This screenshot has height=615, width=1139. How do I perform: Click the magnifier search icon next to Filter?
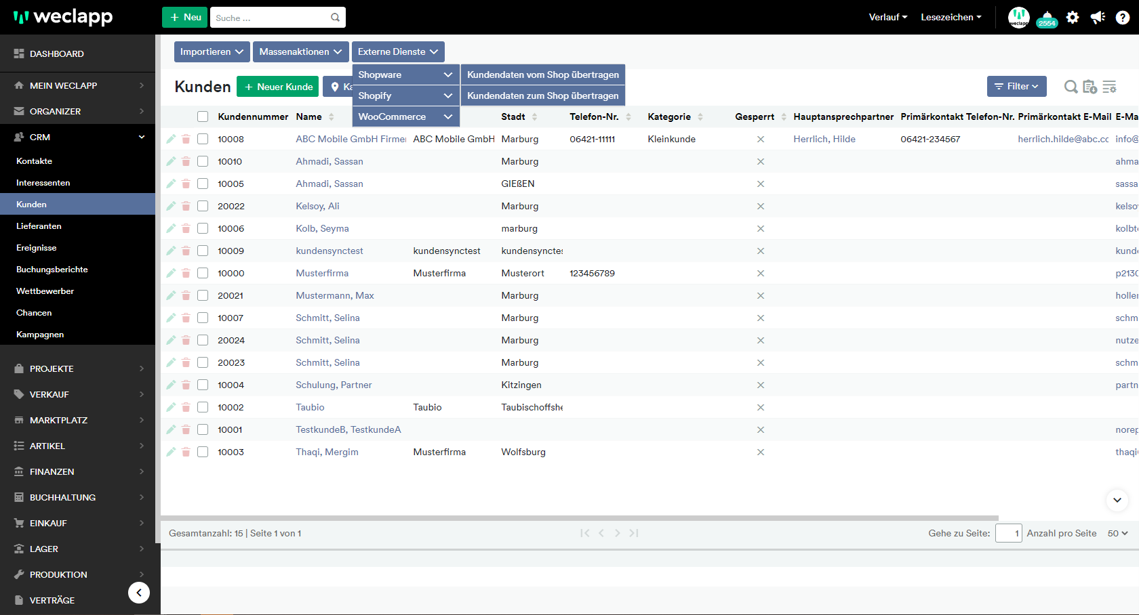tap(1071, 87)
